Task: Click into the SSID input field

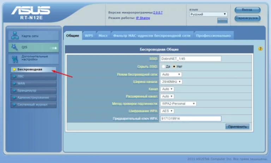Action: [x=191, y=59]
